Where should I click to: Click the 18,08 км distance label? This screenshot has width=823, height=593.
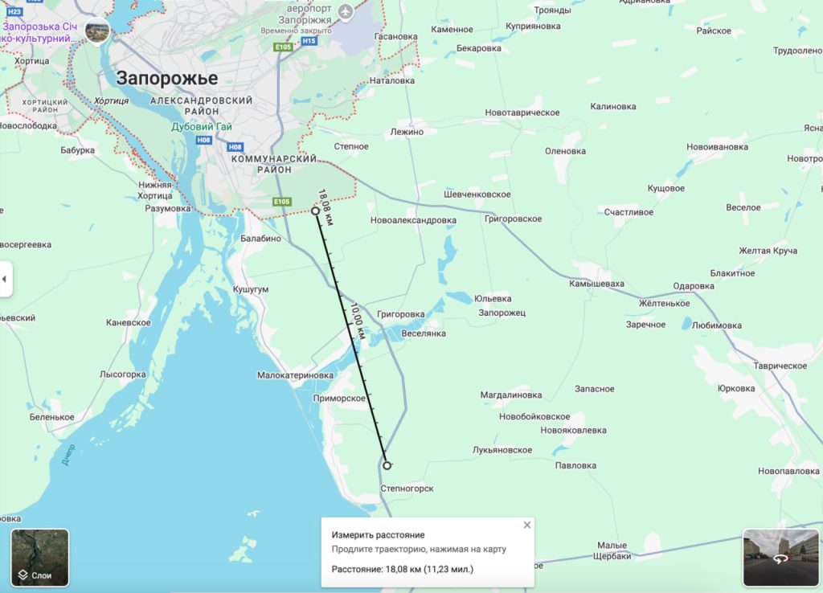pos(326,207)
